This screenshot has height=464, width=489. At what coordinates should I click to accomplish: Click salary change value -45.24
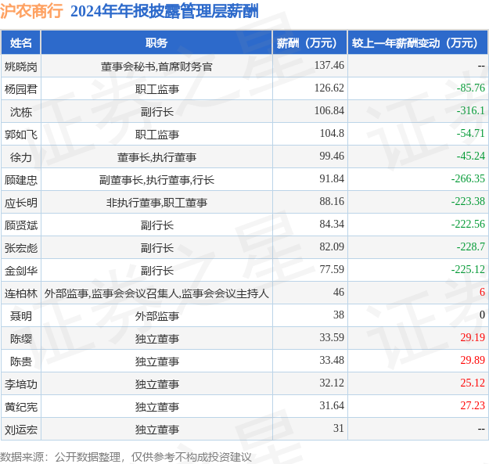pos(470,156)
